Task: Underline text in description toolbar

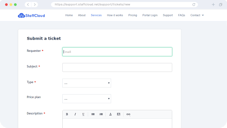Action: (83, 114)
